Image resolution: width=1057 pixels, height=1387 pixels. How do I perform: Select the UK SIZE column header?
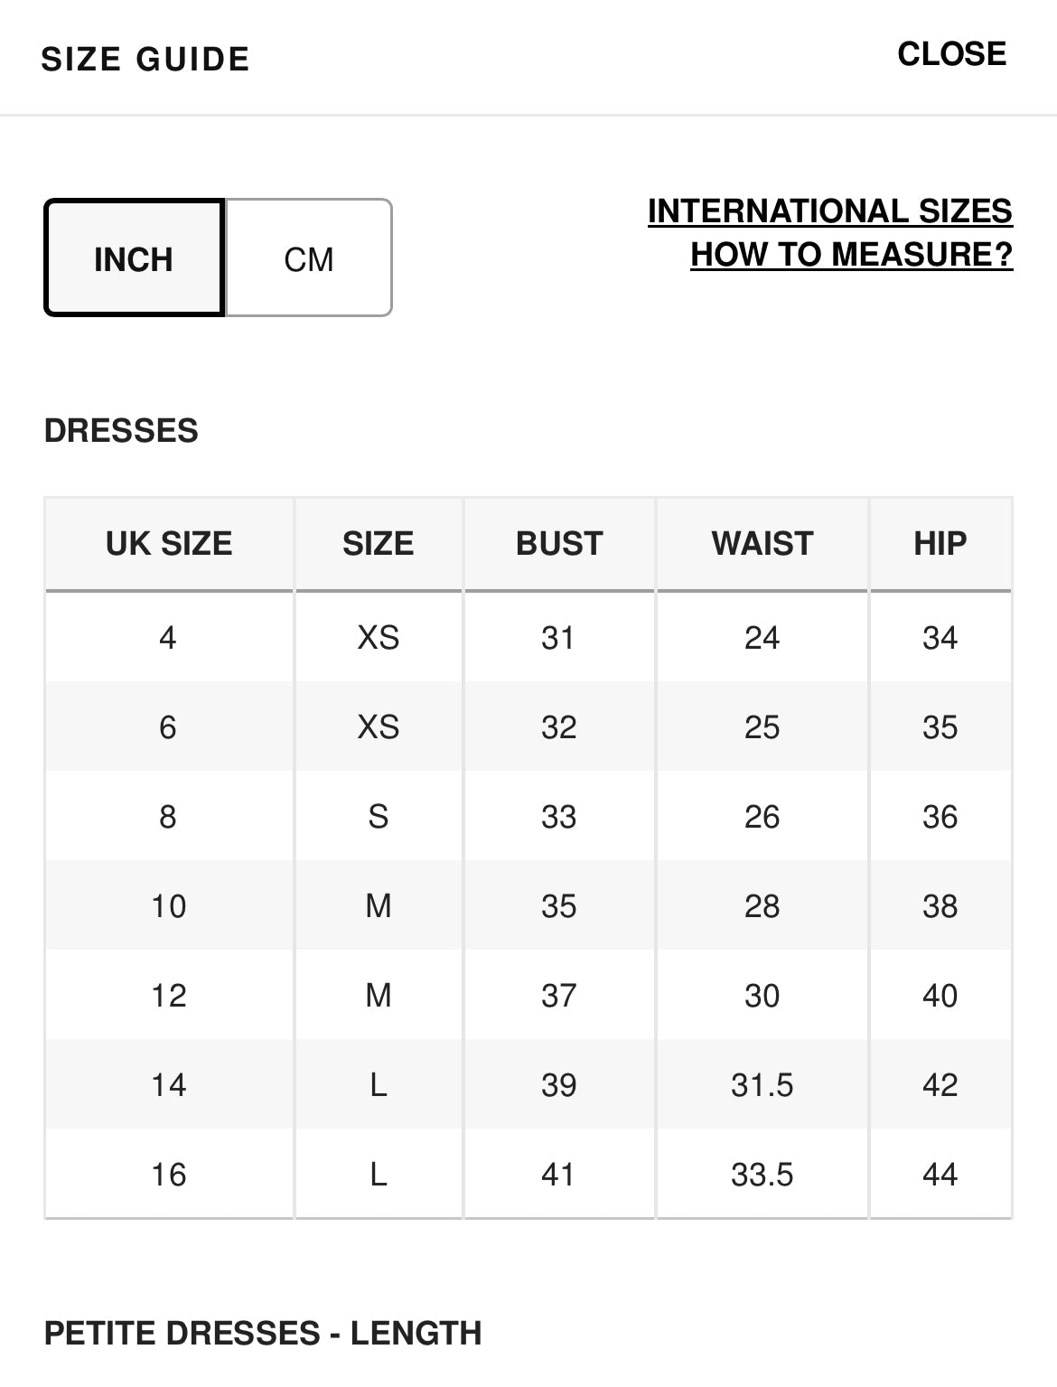168,543
